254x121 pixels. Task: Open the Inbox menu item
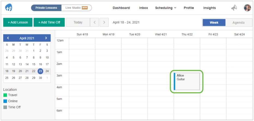(x=144, y=8)
